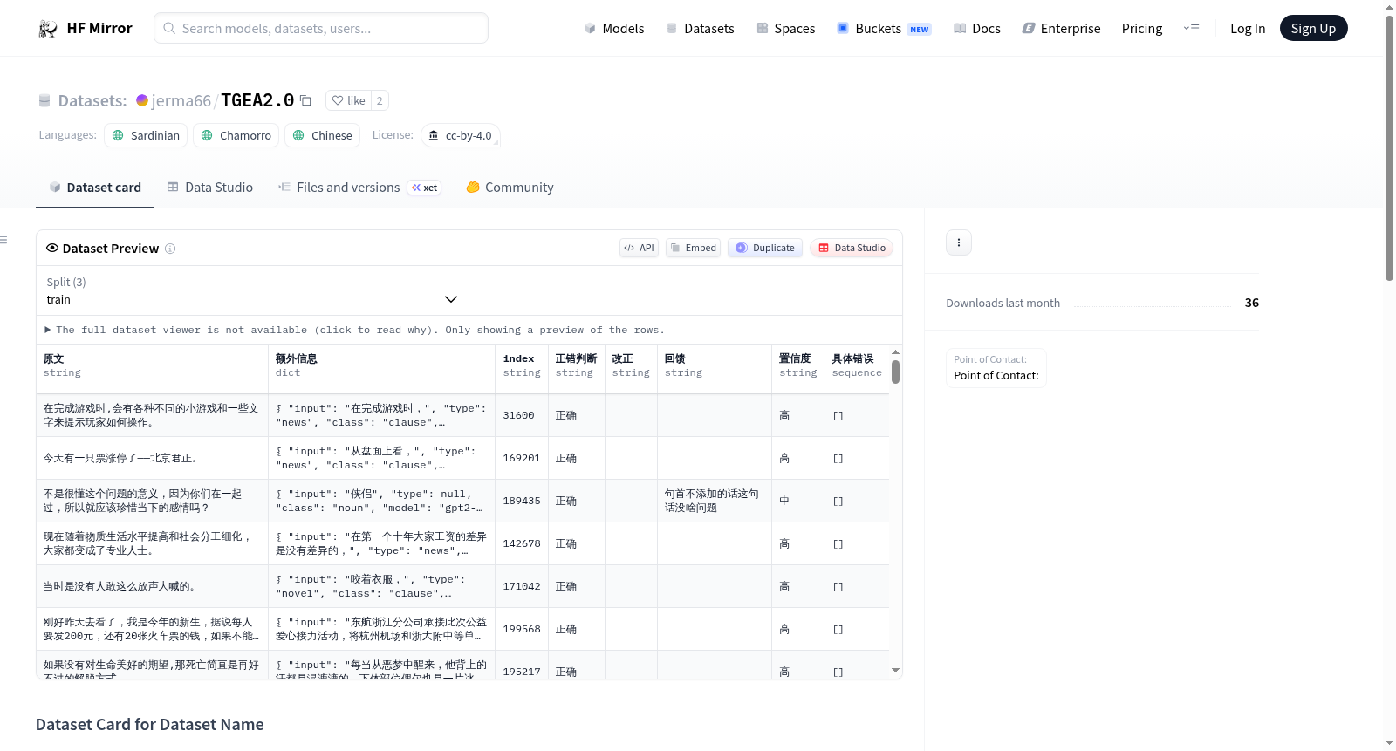The width and height of the screenshot is (1396, 751).
Task: Click the like count 2
Action: [x=380, y=100]
